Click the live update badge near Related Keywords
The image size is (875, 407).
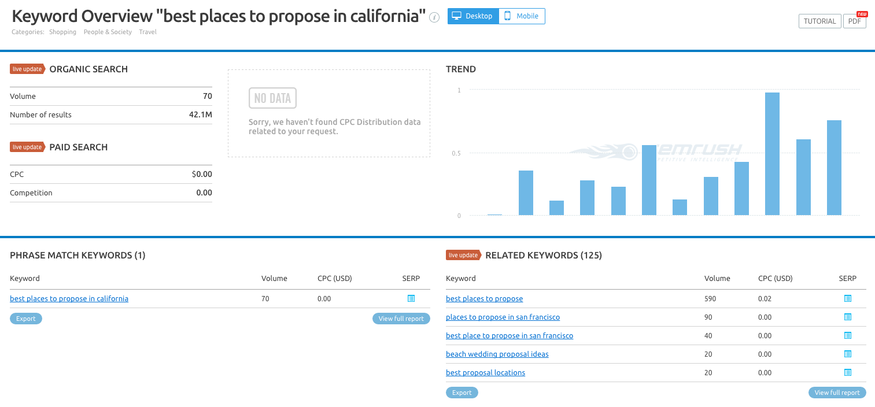pyautogui.click(x=463, y=254)
